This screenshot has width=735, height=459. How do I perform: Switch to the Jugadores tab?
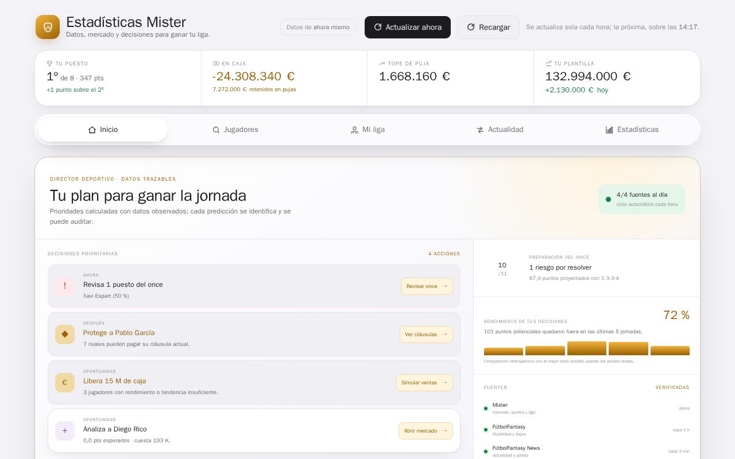coord(235,130)
